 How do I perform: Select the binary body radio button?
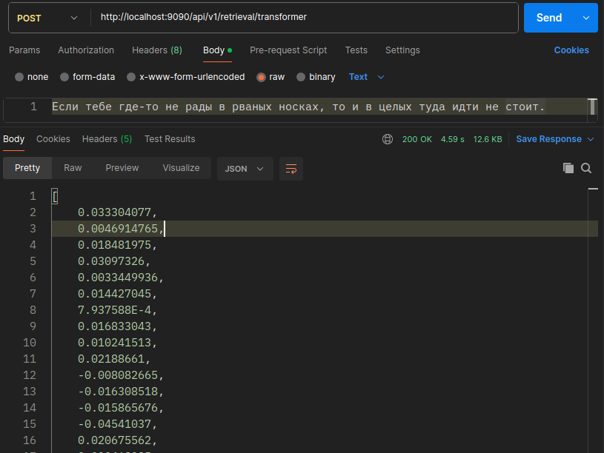[301, 77]
